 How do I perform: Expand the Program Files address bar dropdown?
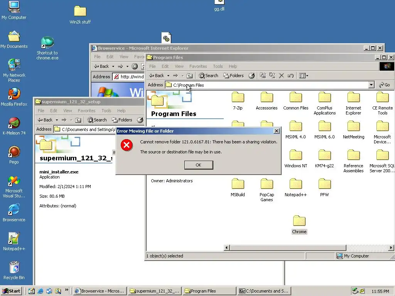pyautogui.click(x=371, y=85)
